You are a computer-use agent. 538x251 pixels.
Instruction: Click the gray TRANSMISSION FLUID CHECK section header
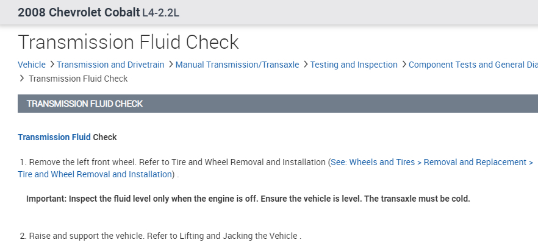pos(85,104)
